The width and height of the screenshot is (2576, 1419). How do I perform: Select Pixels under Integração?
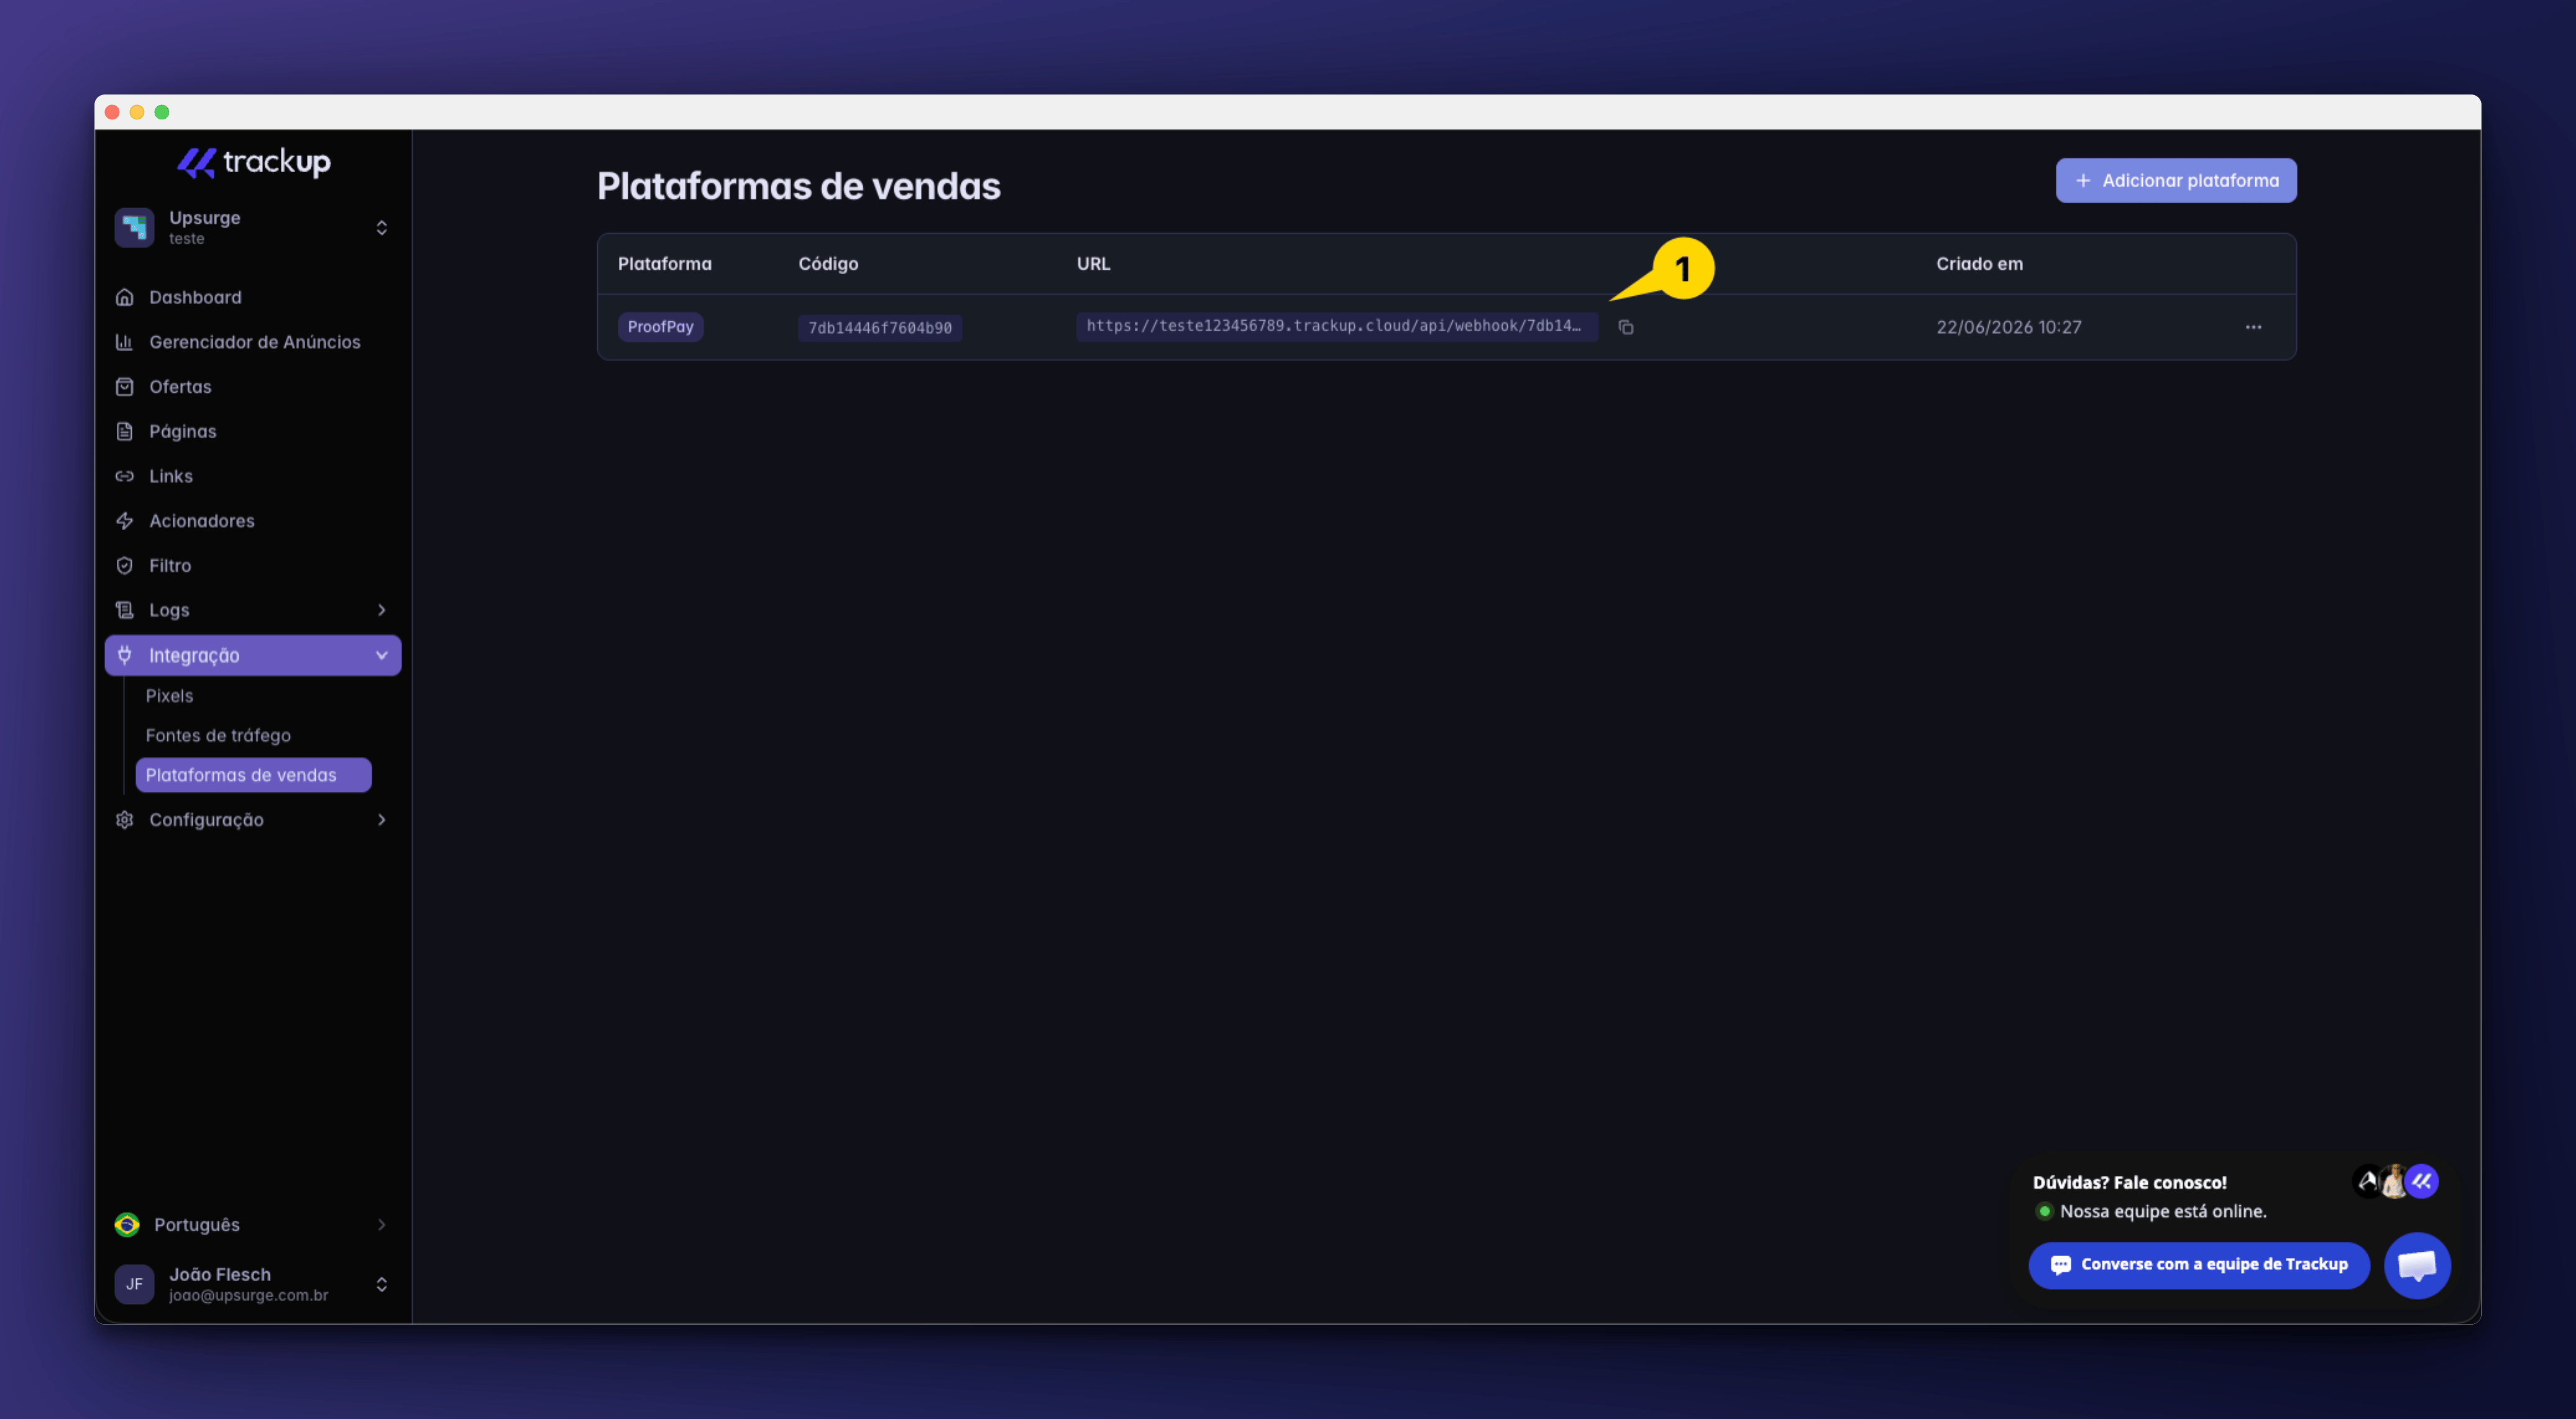tap(169, 696)
